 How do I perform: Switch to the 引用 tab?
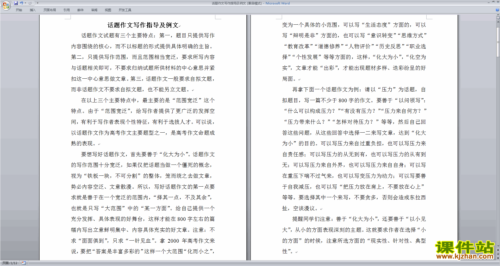pos(67,10)
